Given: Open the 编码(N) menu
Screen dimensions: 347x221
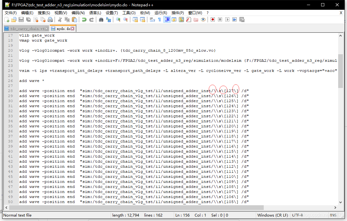Looking at the screenshot, I should pos(78,13).
